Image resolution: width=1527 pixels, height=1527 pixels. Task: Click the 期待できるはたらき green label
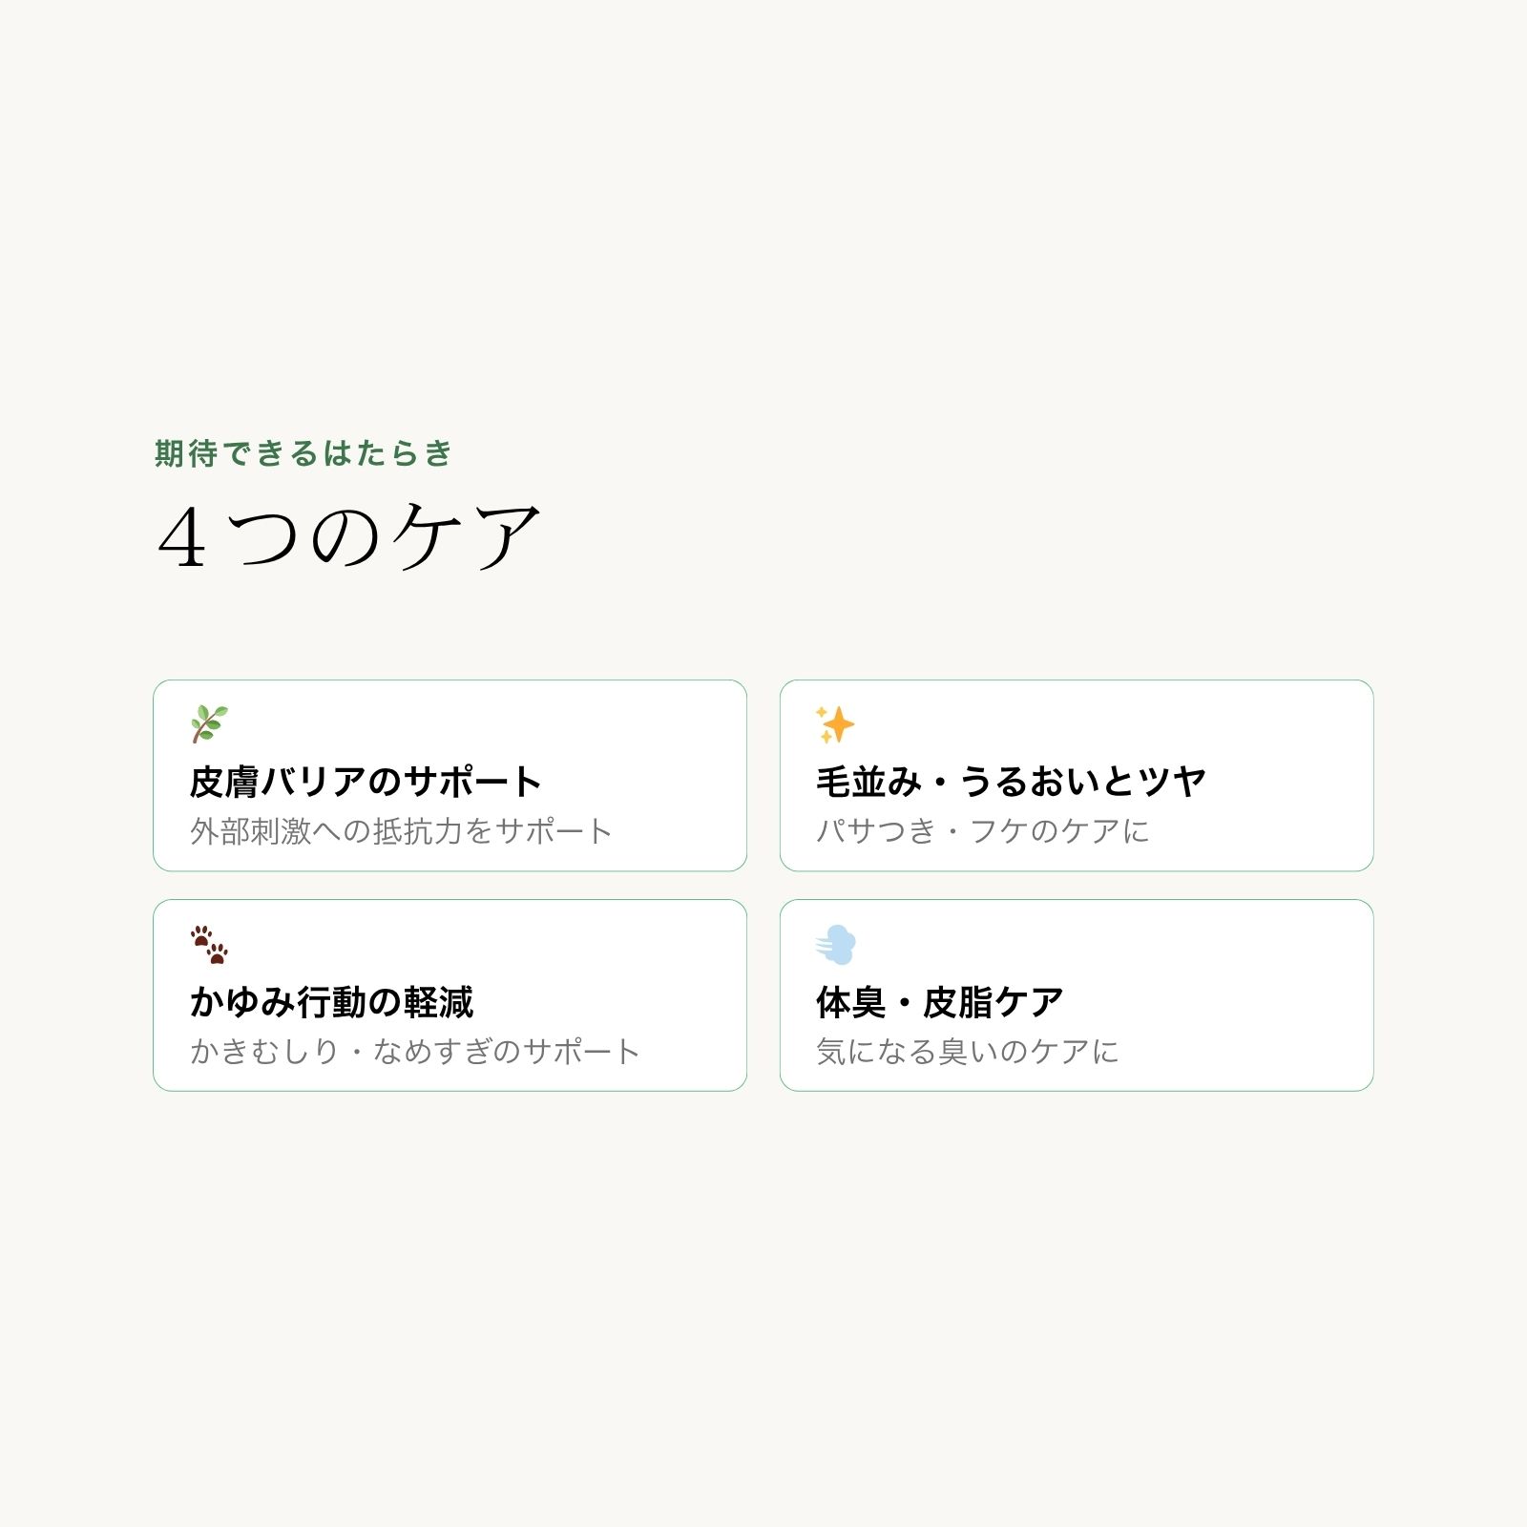(x=303, y=453)
